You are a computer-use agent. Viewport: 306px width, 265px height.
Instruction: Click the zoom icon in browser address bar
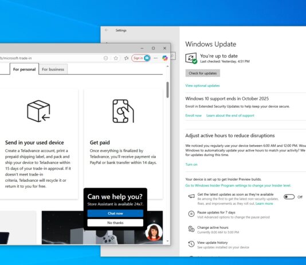click(105, 58)
